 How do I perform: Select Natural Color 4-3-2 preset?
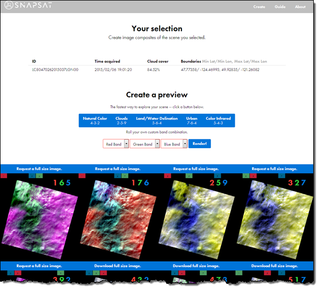click(95, 120)
